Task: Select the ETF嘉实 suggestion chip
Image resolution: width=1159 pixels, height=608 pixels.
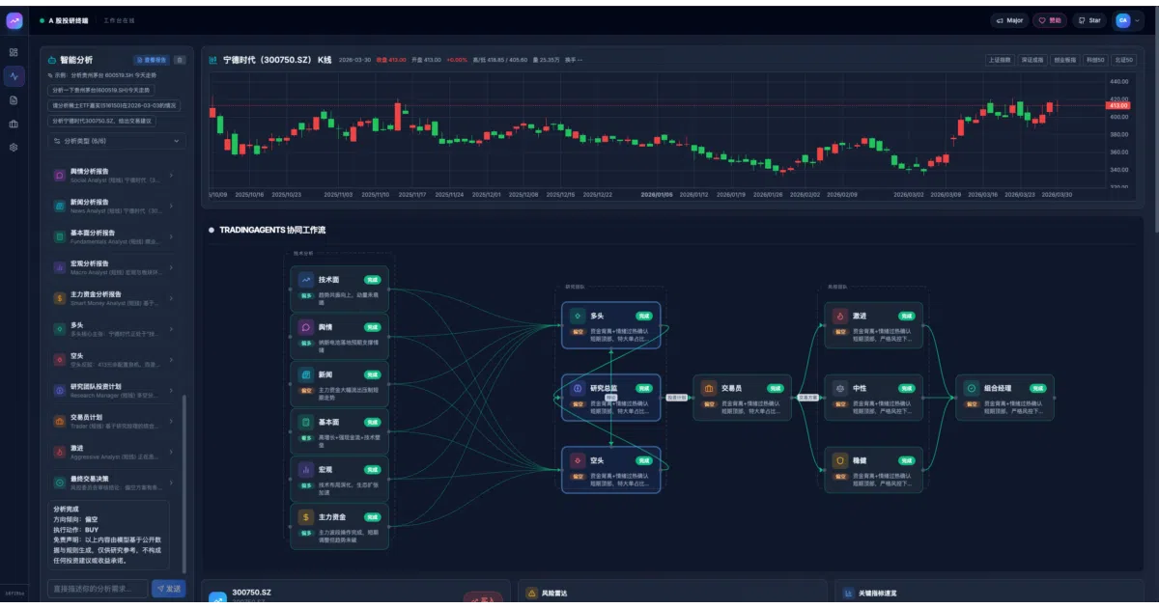Action: tap(114, 105)
